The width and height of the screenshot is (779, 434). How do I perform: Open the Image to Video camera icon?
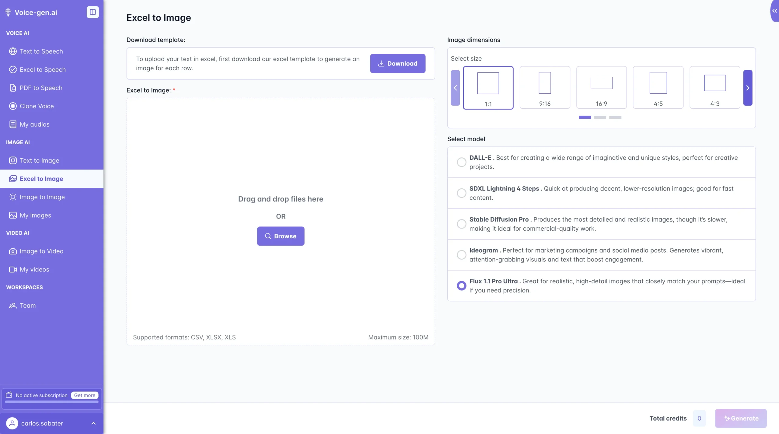click(x=13, y=251)
